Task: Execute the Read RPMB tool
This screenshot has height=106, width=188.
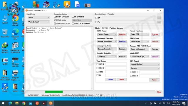Action: pyautogui.click(x=155, y=42)
